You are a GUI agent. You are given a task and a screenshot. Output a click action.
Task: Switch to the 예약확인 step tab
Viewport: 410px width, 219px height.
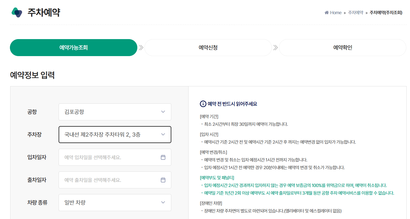click(x=342, y=48)
